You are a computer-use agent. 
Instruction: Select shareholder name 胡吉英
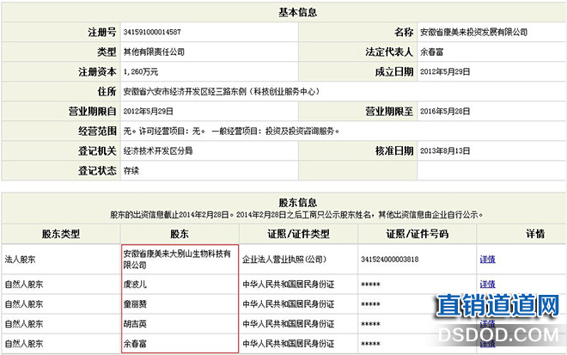[x=135, y=324]
